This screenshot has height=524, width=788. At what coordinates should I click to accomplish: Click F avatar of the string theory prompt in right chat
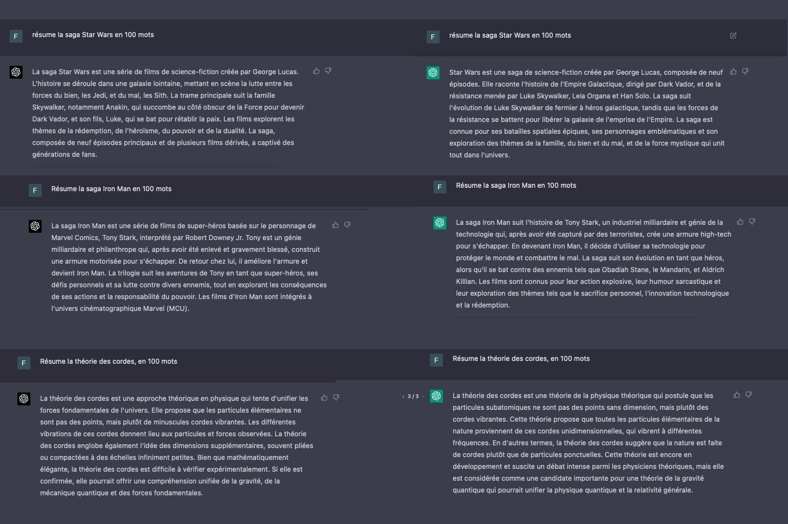(x=436, y=360)
